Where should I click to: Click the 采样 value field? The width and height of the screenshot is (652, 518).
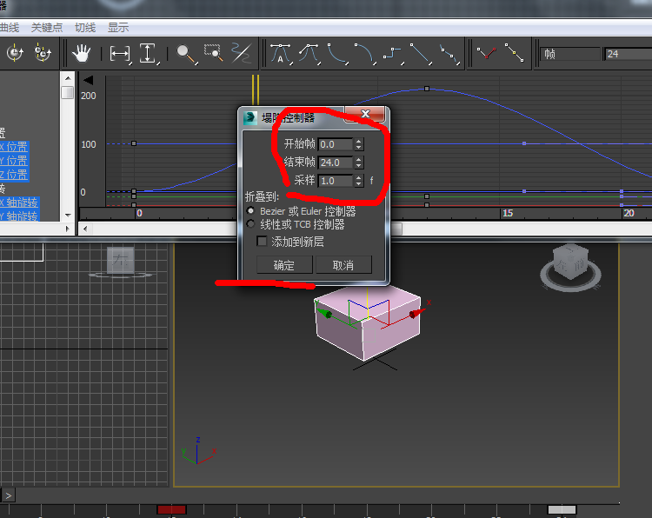336,181
